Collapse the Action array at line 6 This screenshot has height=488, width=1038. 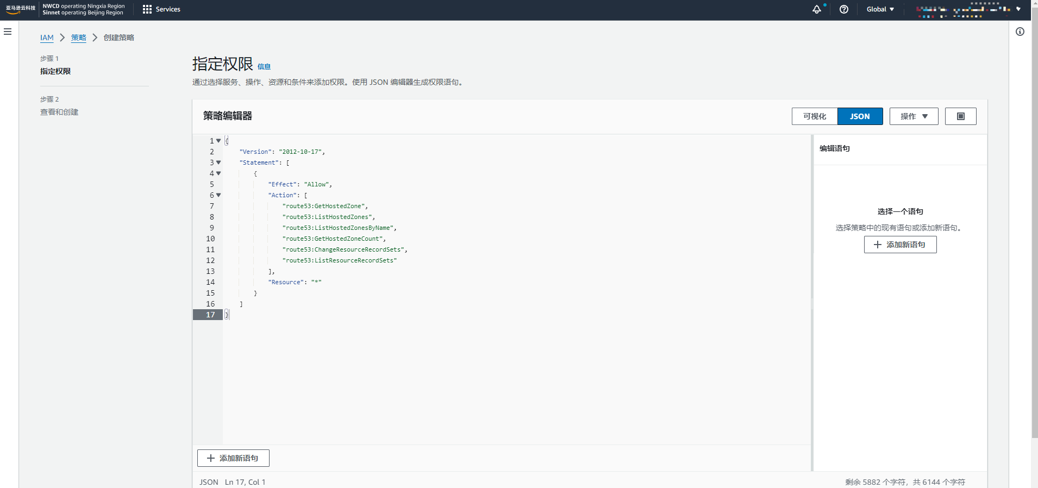tap(218, 195)
